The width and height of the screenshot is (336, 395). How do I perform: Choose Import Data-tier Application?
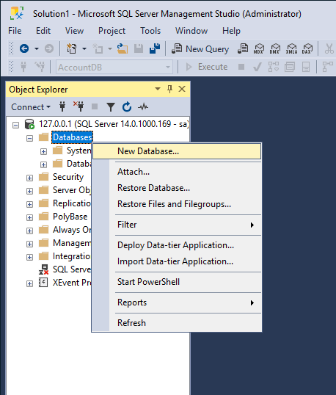click(x=177, y=261)
